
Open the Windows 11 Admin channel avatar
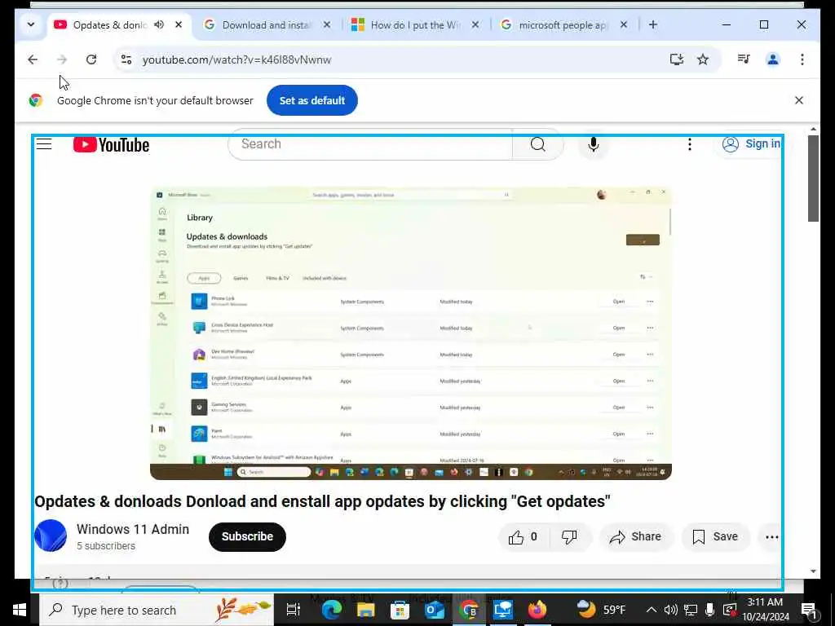[x=51, y=536]
